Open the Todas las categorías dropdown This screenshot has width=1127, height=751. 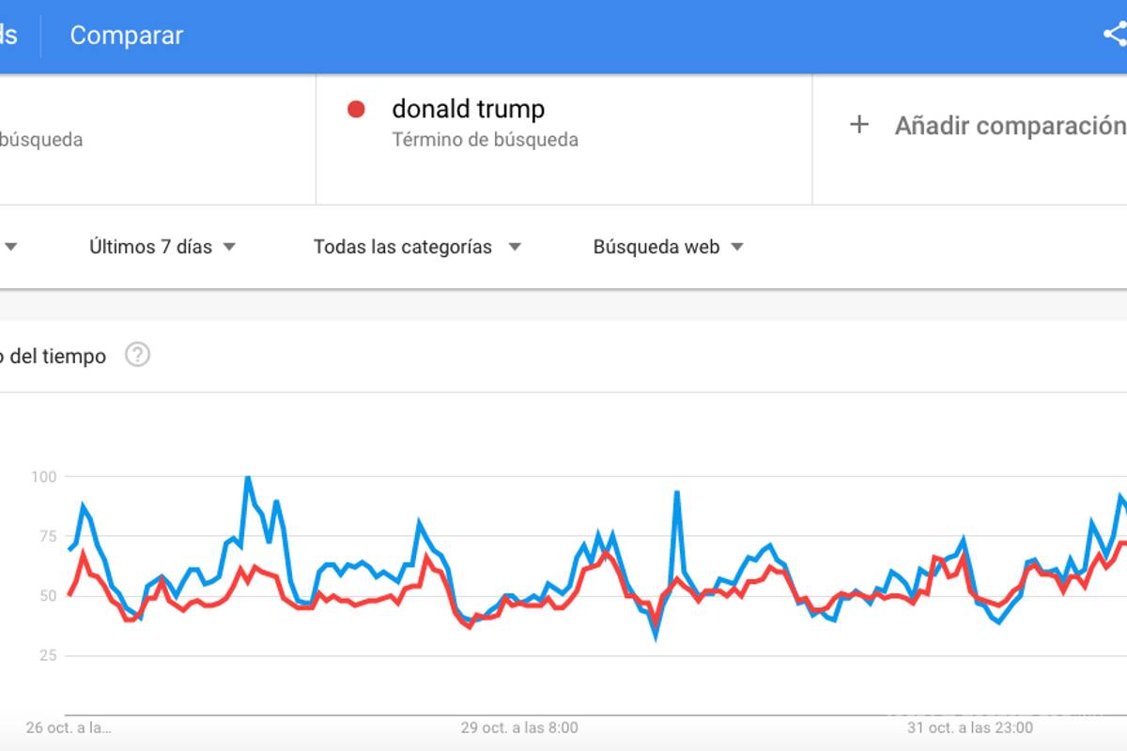point(417,246)
